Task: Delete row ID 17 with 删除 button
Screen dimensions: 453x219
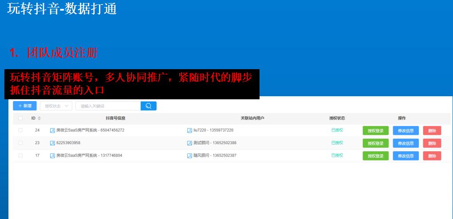Action: (432, 156)
